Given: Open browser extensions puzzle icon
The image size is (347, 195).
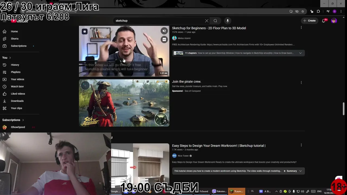Looking at the screenshot, I should 318,11.
